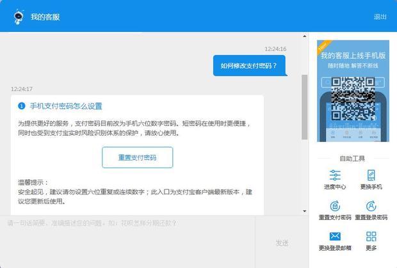
Task: Click the 我的客服 header title
Action: coord(45,17)
